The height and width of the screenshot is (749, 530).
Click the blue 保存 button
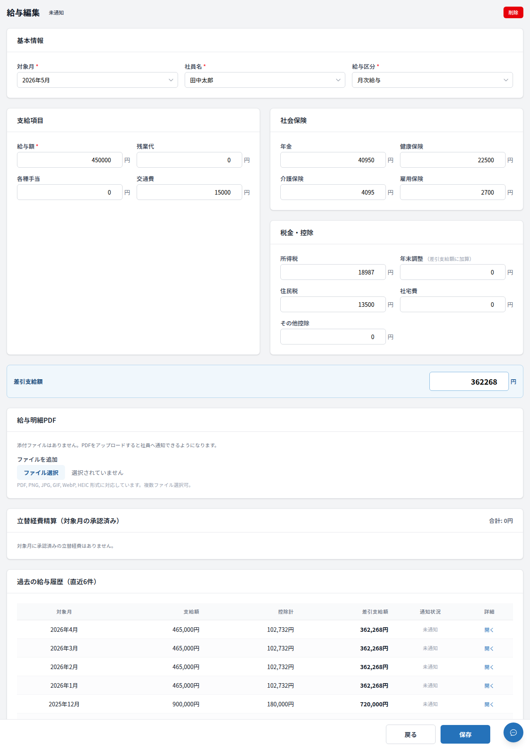pyautogui.click(x=465, y=734)
